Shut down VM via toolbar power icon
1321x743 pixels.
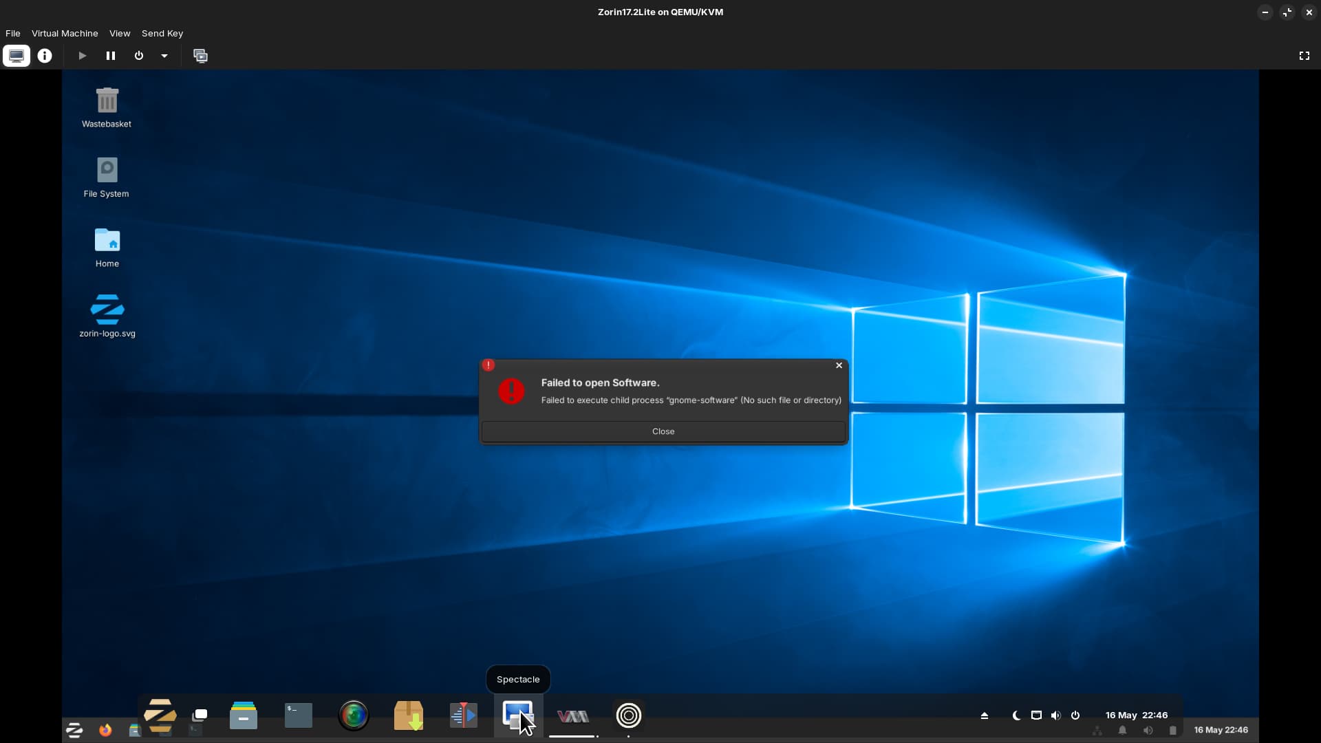click(x=139, y=56)
